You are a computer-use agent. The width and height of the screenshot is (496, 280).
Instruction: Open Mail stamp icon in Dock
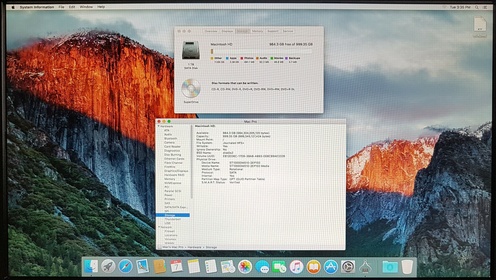(143, 266)
